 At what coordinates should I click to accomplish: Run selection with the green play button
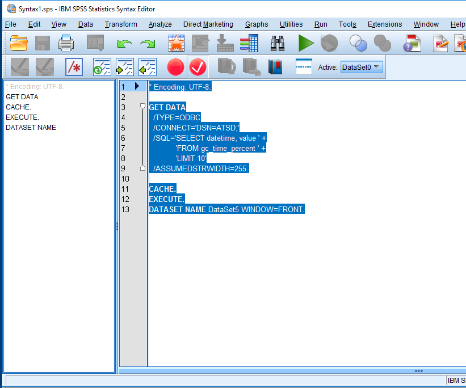pos(306,43)
